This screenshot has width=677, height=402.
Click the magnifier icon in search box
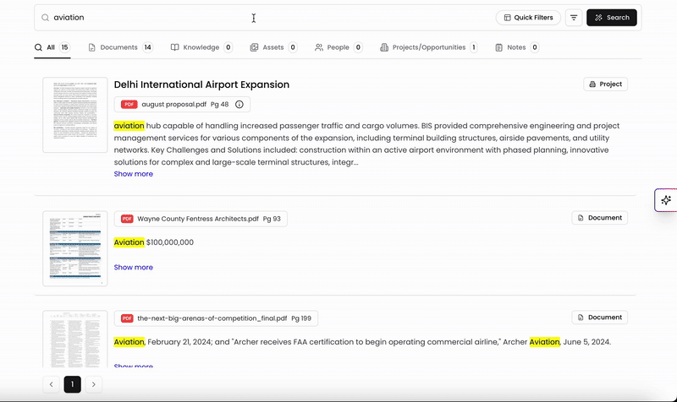(45, 18)
